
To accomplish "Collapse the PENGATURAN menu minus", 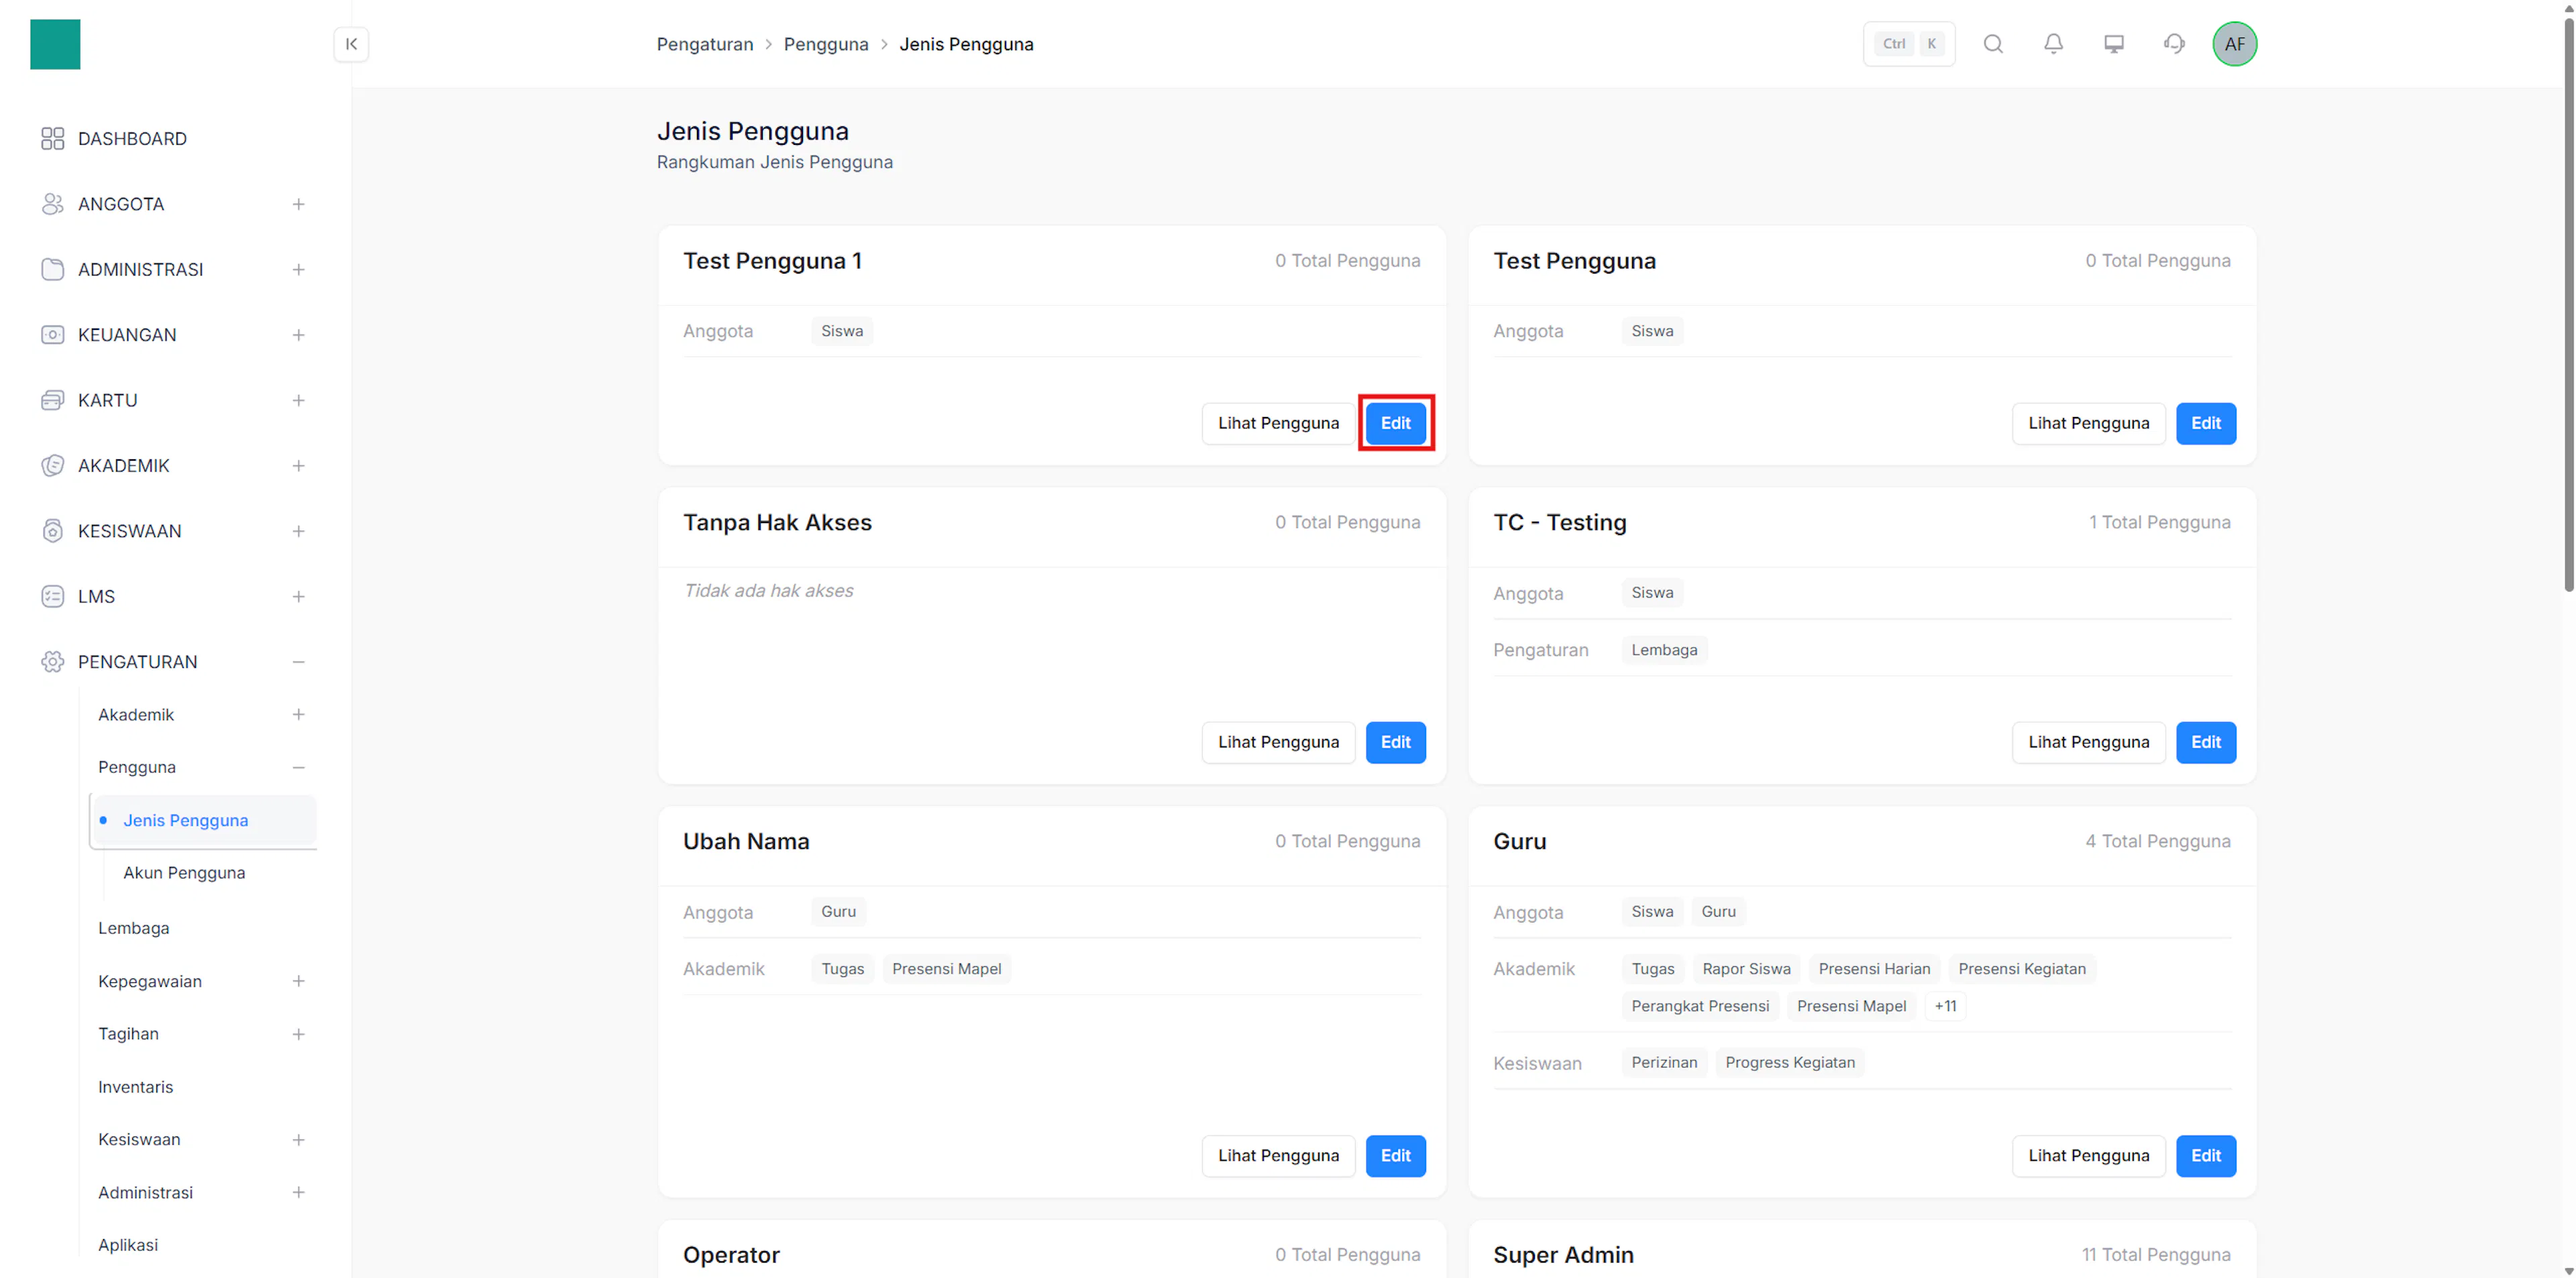I will pyautogui.click(x=298, y=662).
